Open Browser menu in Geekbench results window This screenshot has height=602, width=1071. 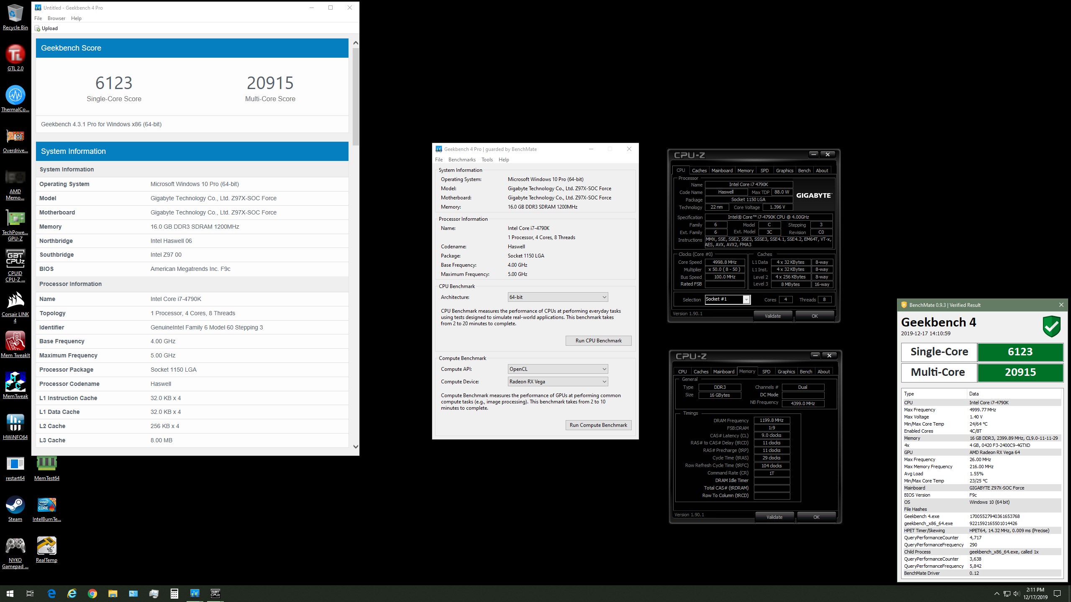pyautogui.click(x=56, y=18)
